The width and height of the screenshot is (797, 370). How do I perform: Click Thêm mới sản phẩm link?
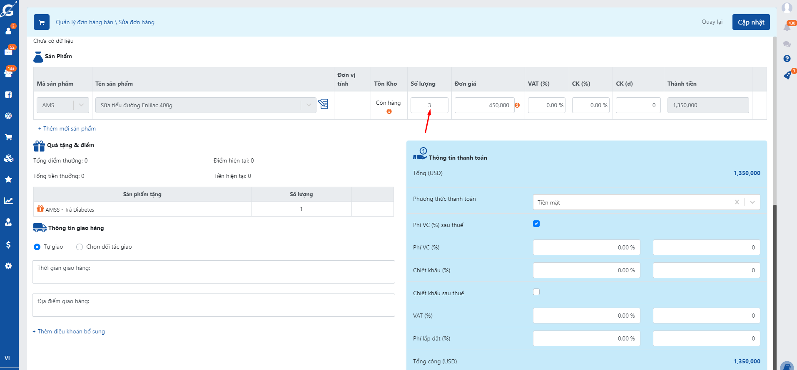(67, 128)
